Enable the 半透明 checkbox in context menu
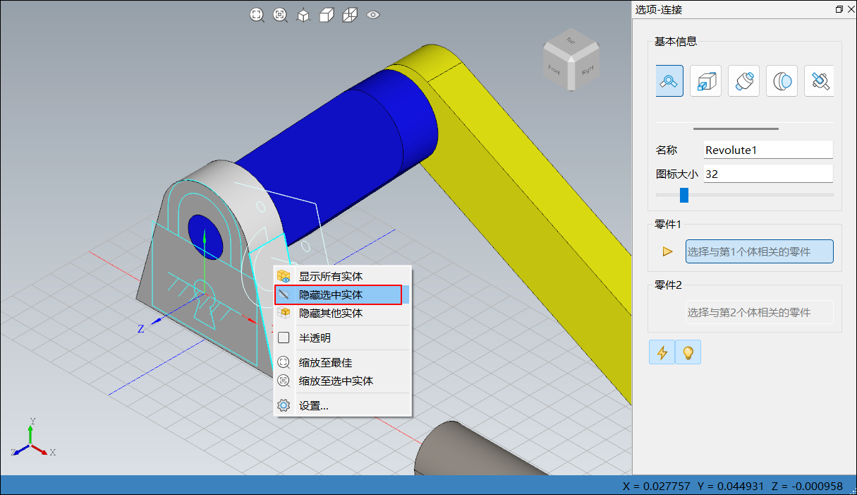The image size is (857, 495). pyautogui.click(x=284, y=338)
